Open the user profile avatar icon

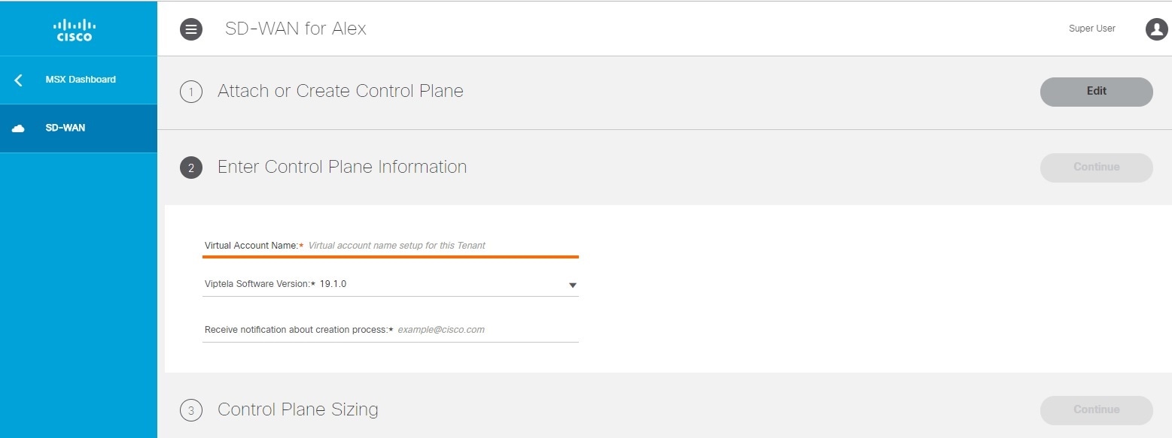[1156, 29]
